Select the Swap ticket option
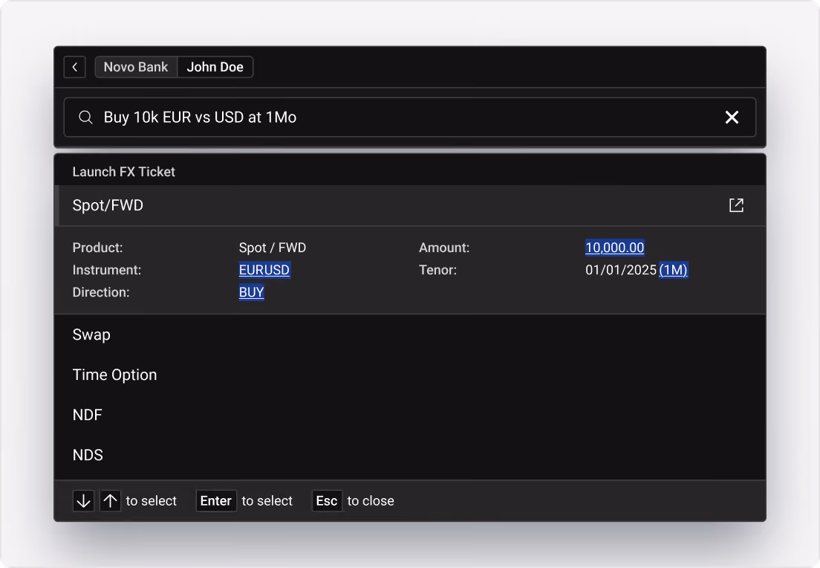Screen dimensions: 820x568 (x=410, y=335)
